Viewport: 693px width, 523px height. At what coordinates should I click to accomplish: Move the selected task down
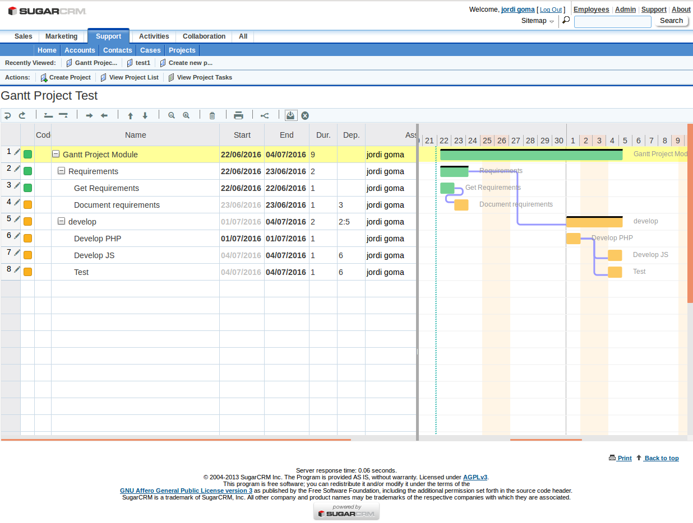coord(145,115)
